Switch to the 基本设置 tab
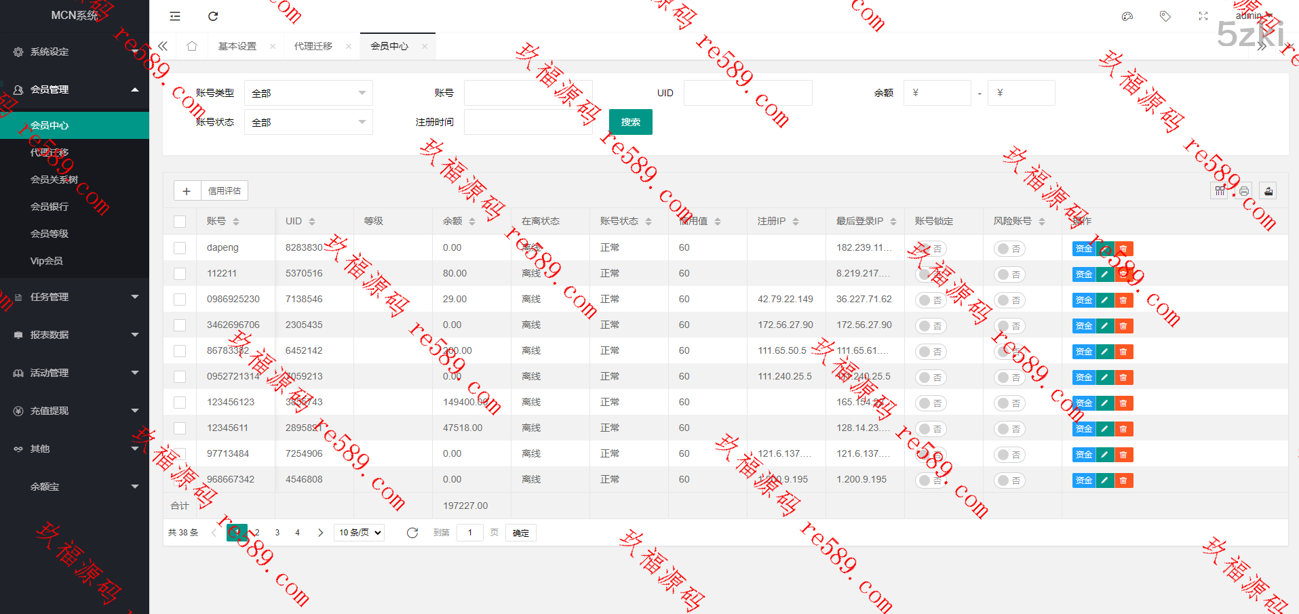Screen dimensions: 1299x614 point(237,46)
